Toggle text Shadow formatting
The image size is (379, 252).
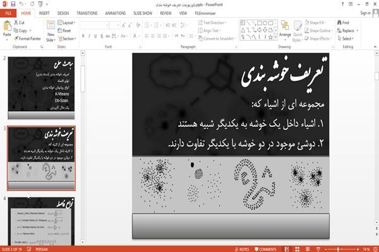(x=102, y=36)
